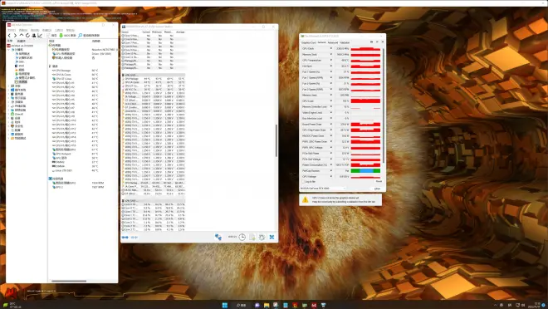Viewport: 548px width, 309px height.
Task: Click GPU Load red history graph
Action: click(365, 101)
